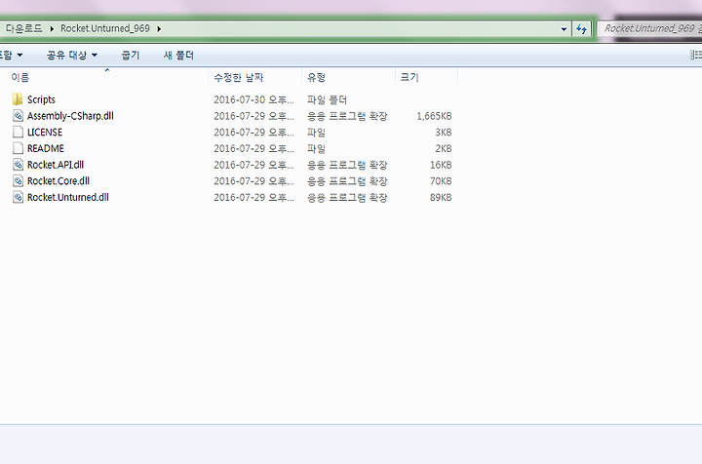Select the Rocket.Unturned.dll file name
The image size is (702, 464).
pyautogui.click(x=68, y=197)
